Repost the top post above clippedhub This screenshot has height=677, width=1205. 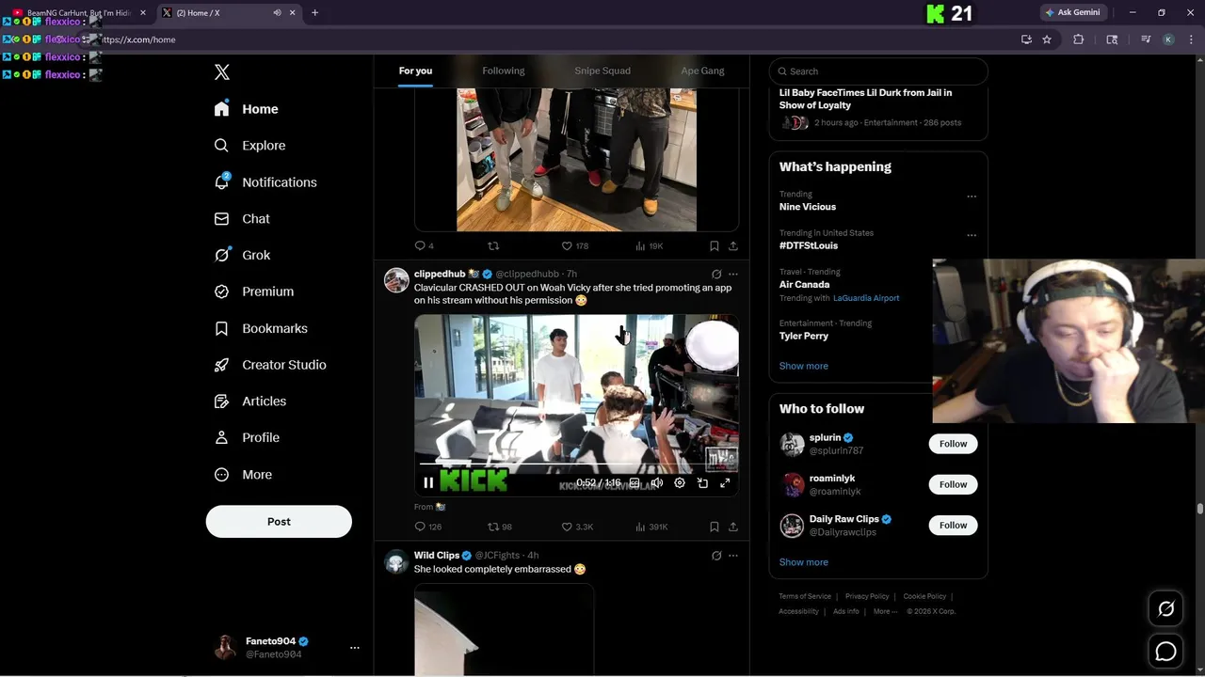pyautogui.click(x=493, y=245)
